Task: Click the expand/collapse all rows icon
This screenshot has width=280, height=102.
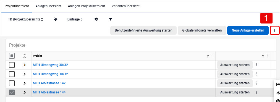Action: pyautogui.click(x=25, y=56)
